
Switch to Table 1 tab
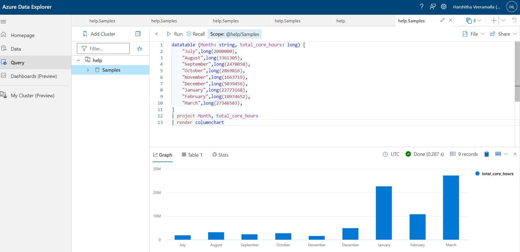192,155
